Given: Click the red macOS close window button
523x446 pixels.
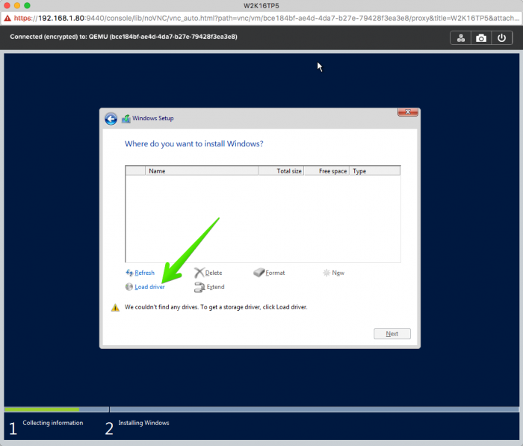Looking at the screenshot, I should coord(7,5).
